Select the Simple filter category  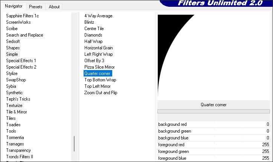click(x=12, y=54)
